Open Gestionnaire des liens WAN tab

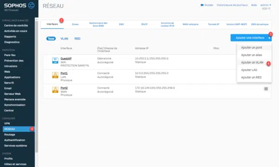(x=98, y=24)
